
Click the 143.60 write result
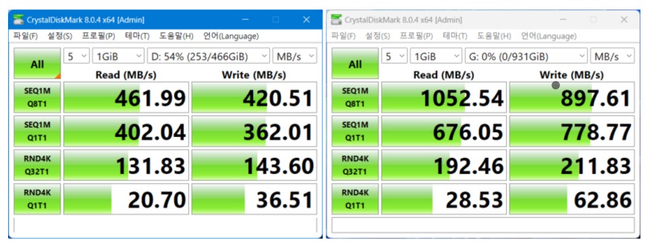click(254, 165)
